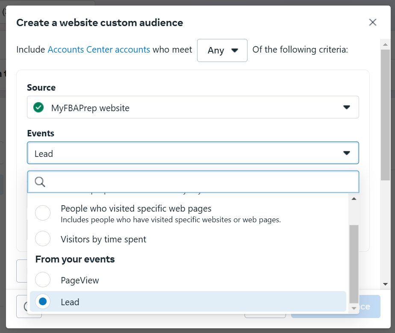Select People who visited specific web pages
The width and height of the screenshot is (395, 333).
[x=43, y=213]
